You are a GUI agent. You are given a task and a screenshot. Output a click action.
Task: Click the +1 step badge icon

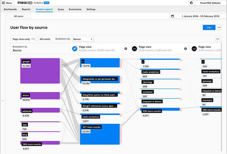134,49
